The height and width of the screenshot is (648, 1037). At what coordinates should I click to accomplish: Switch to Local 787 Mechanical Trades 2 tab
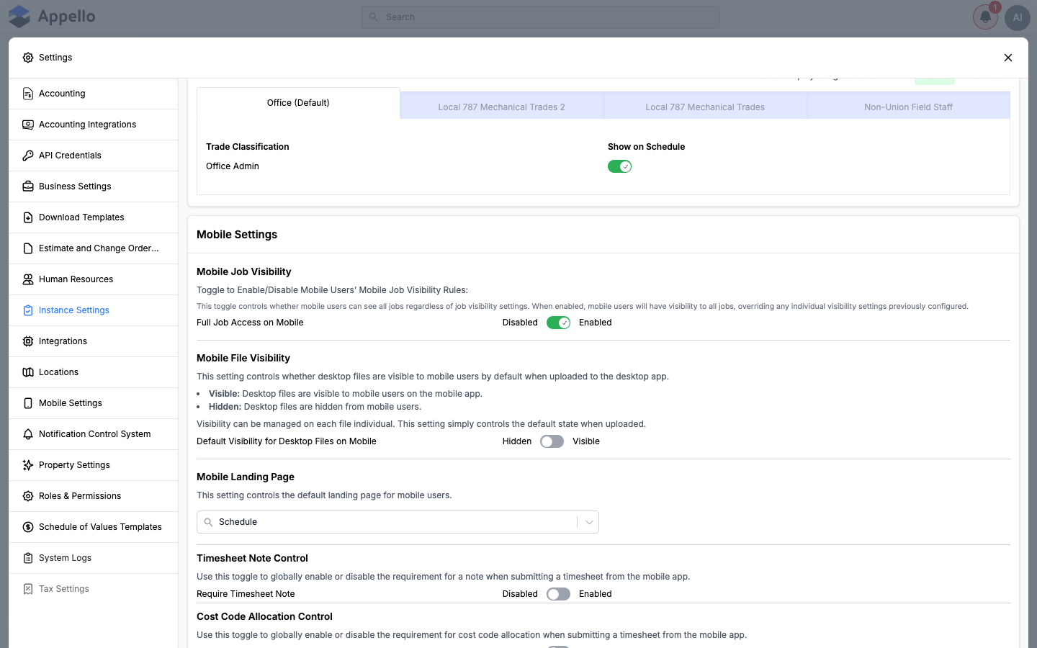501,107
